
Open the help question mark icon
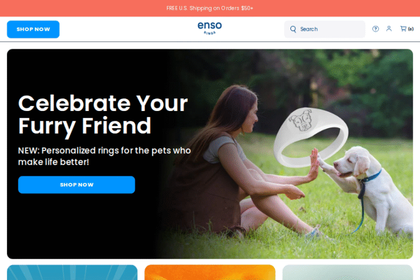(375, 29)
